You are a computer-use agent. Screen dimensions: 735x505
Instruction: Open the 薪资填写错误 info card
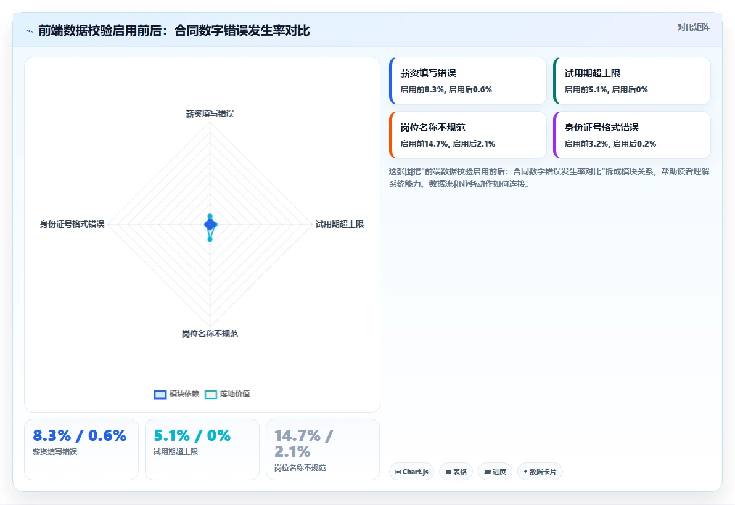[468, 81]
